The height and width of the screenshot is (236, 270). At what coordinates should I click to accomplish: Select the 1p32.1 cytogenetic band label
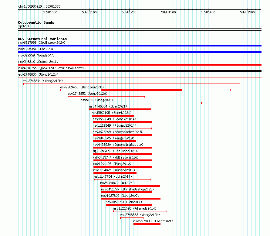[24, 26]
